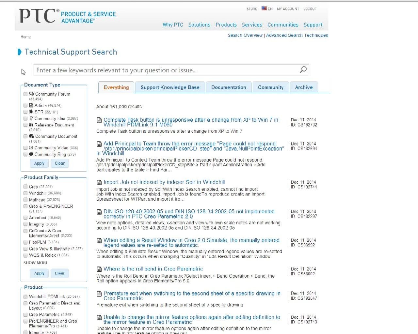Open 'Where is the roll bend in Creo Parametric'

[153, 269]
